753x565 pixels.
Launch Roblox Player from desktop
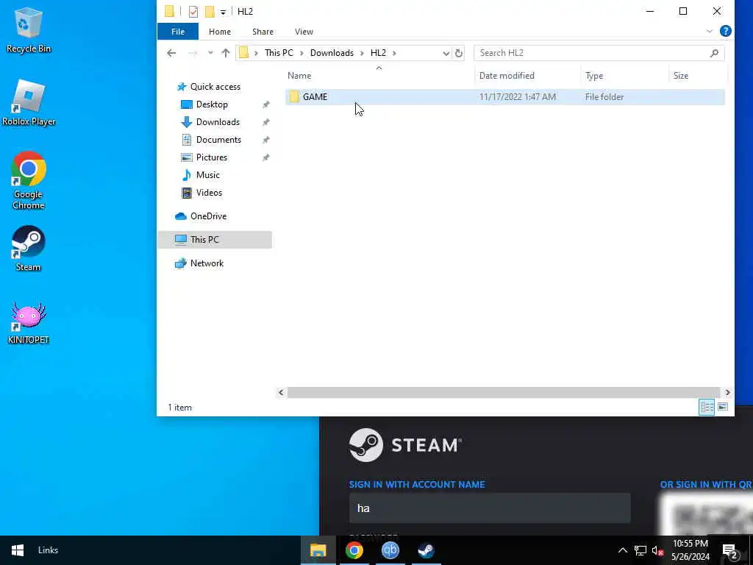(29, 103)
